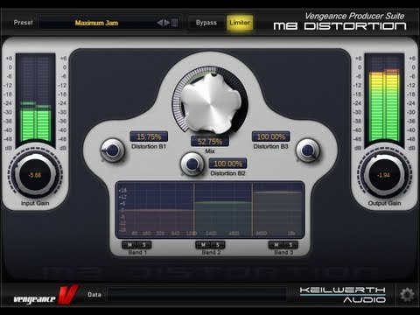Solo Band 1 with S button
Viewport: 420px width, 315px height.
point(143,244)
